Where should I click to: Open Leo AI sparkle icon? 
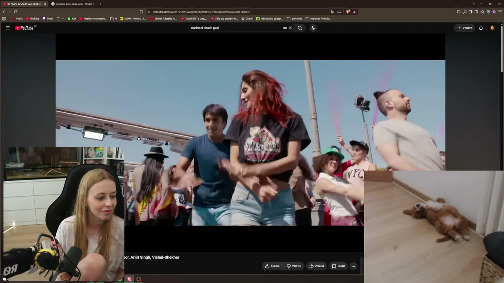(482, 12)
